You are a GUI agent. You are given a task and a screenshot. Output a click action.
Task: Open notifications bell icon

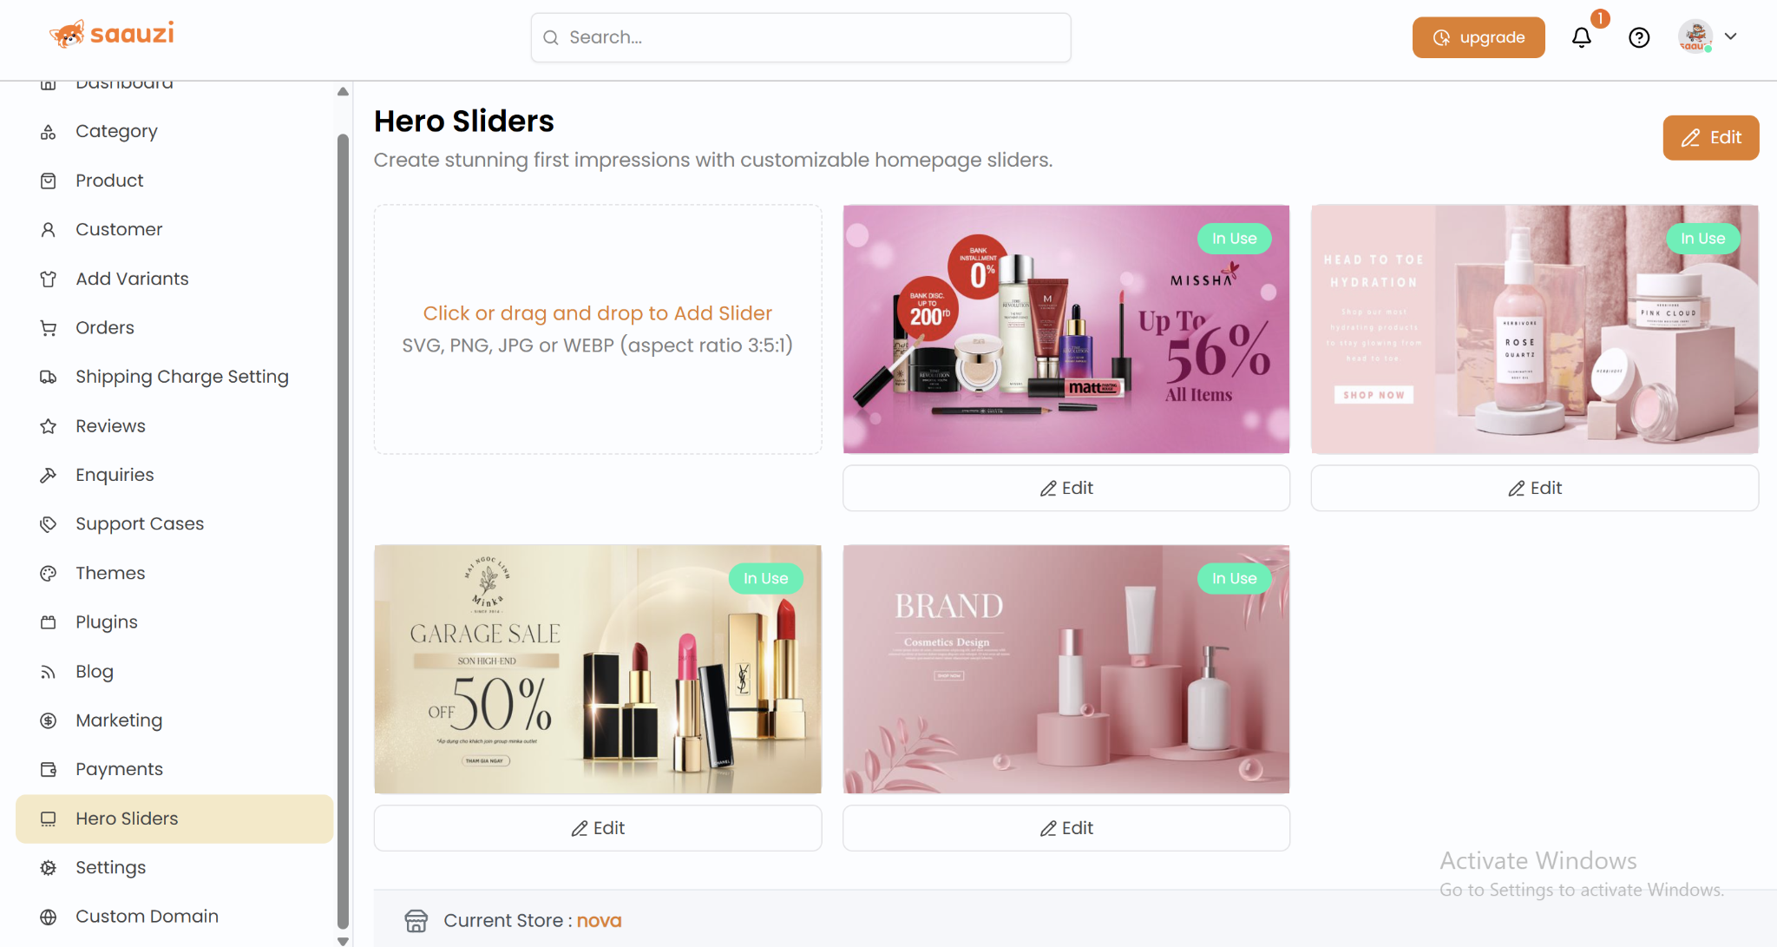coord(1582,37)
